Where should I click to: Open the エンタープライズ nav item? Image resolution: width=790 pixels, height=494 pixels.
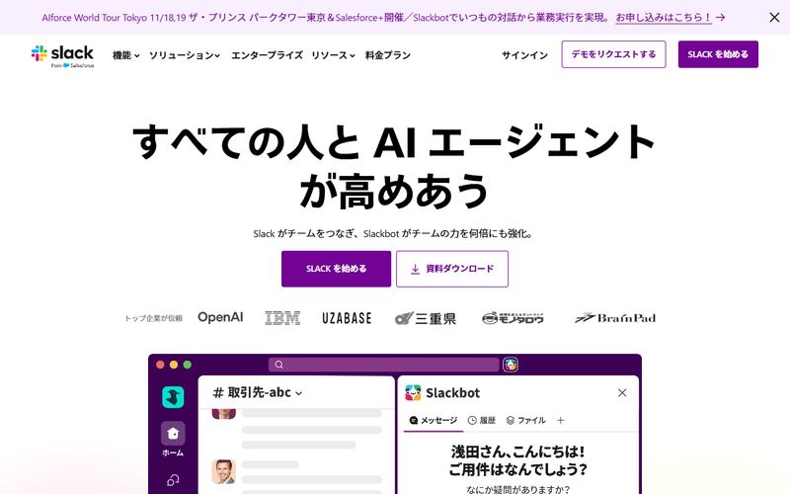267,55
